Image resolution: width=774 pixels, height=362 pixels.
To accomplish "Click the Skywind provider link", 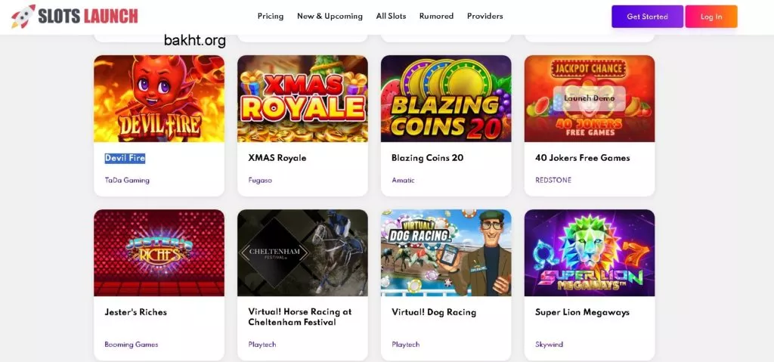I will (x=549, y=345).
